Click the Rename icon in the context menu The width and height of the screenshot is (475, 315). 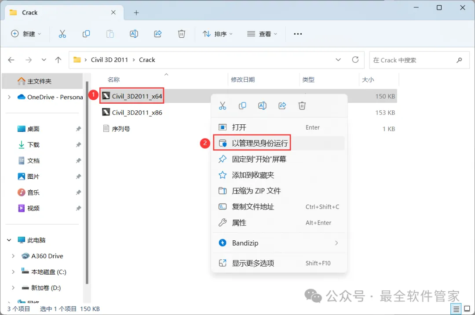pyautogui.click(x=262, y=105)
